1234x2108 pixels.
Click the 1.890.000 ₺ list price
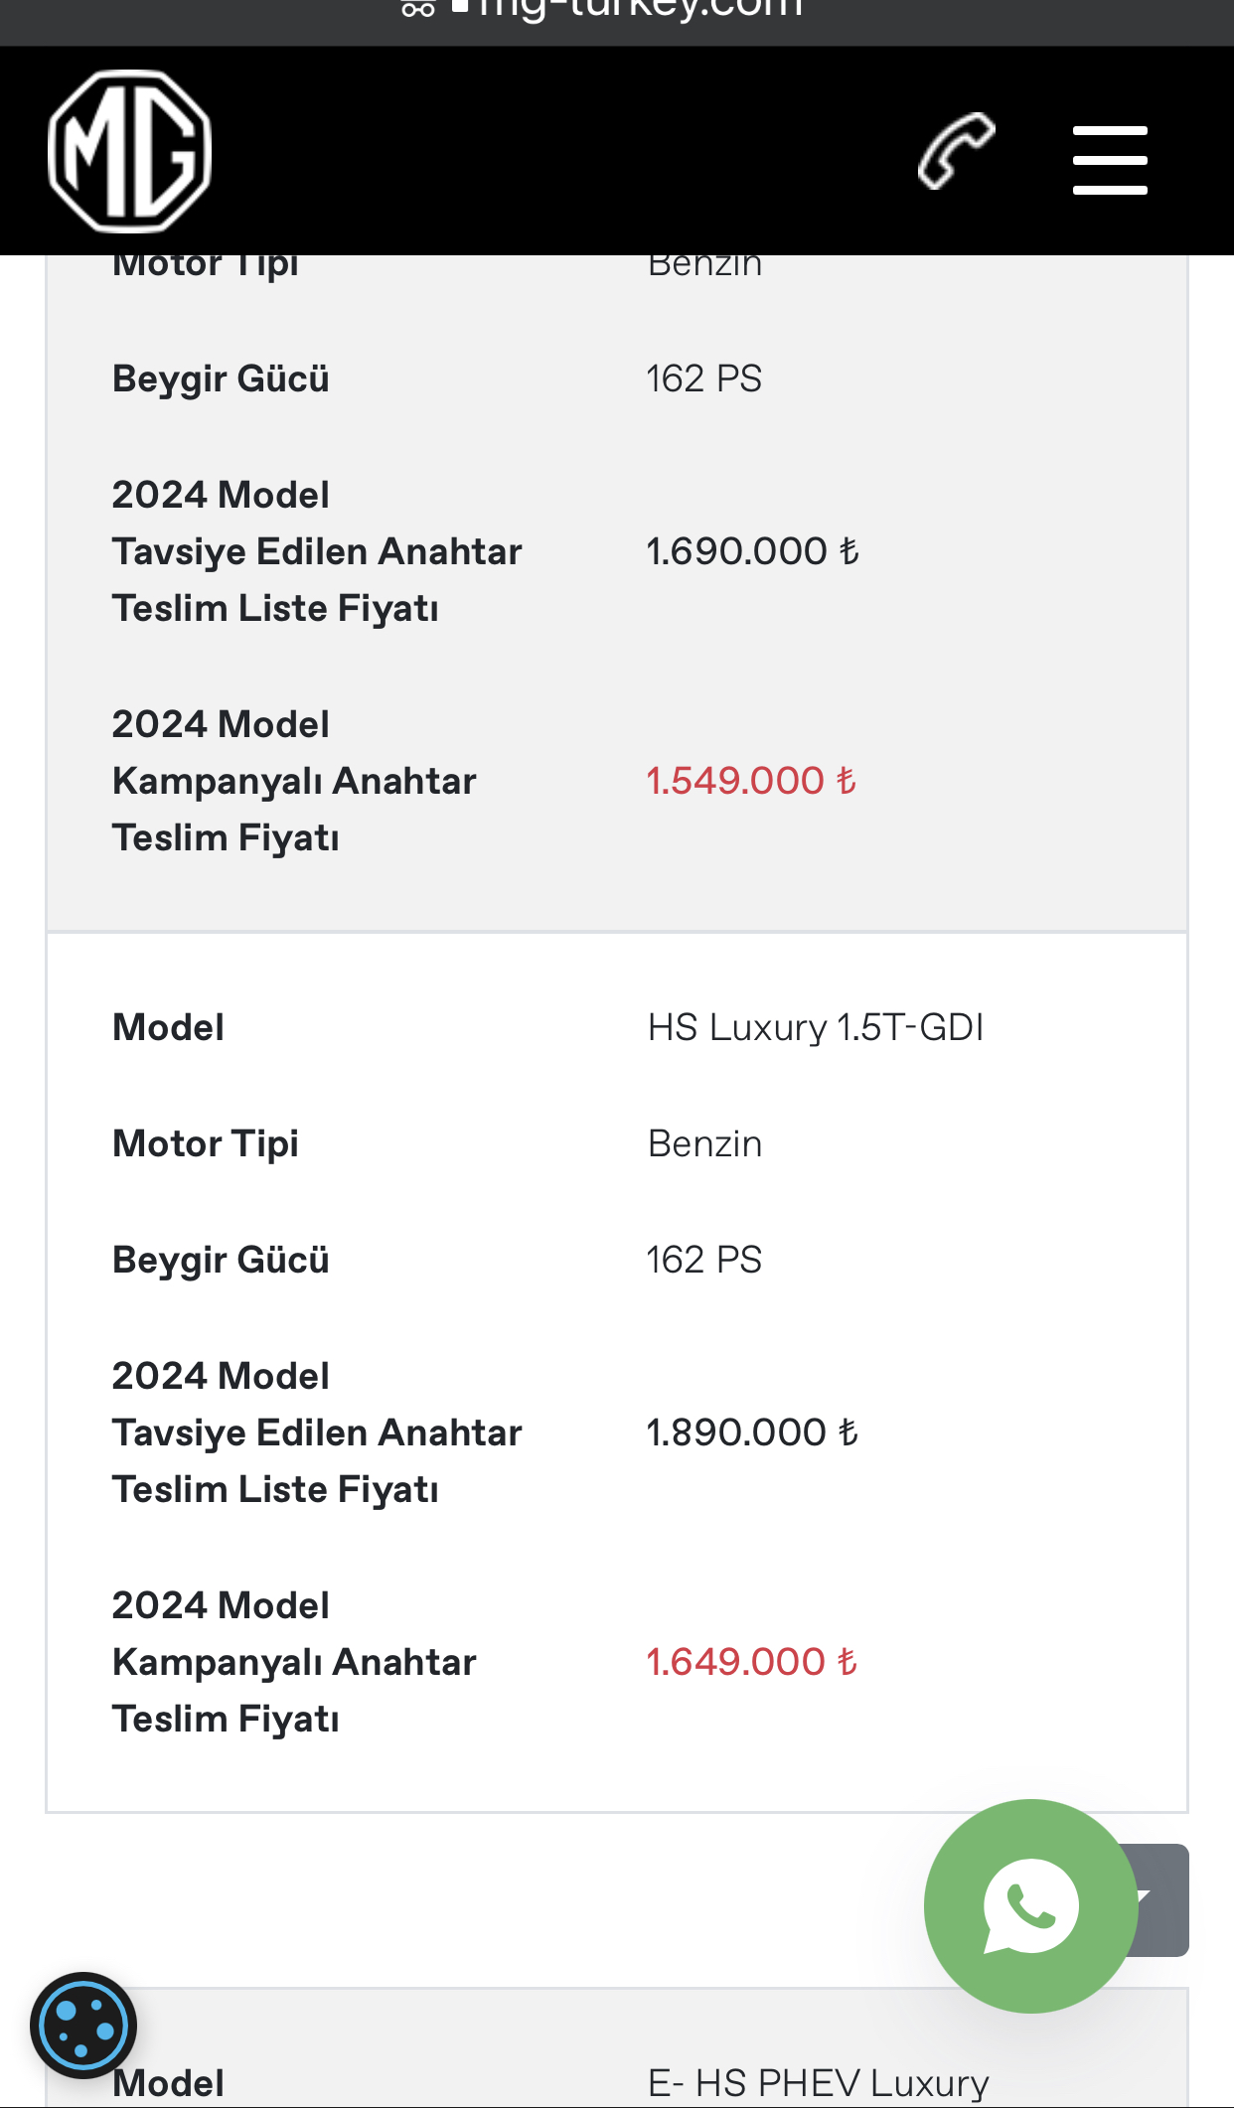click(x=752, y=1432)
